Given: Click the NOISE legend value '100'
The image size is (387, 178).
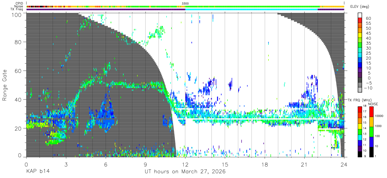Looking at the screenshot, I should (x=377, y=136).
